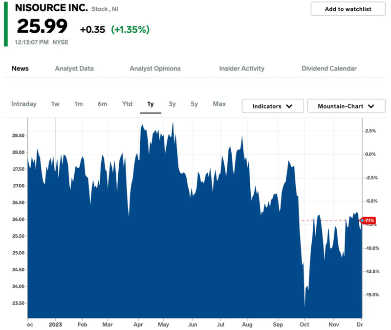This screenshot has width=391, height=330.
Task: Click the -15.0% right axis label
Action: click(x=372, y=295)
